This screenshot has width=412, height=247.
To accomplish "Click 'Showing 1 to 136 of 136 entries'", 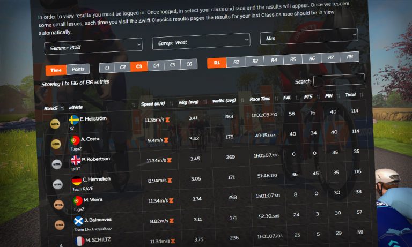I will [76, 83].
